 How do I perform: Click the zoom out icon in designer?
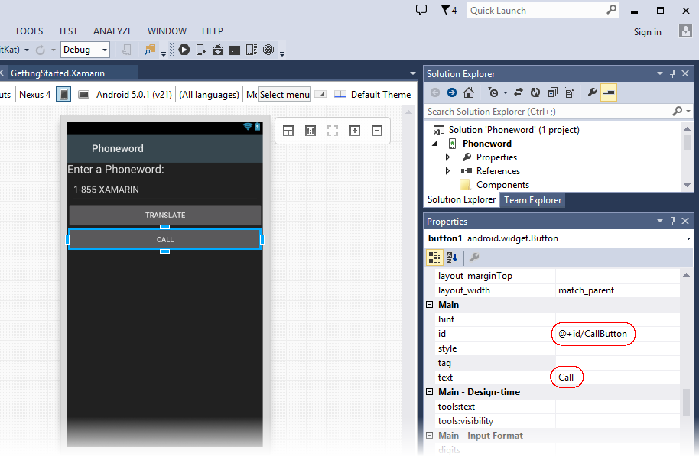[377, 131]
